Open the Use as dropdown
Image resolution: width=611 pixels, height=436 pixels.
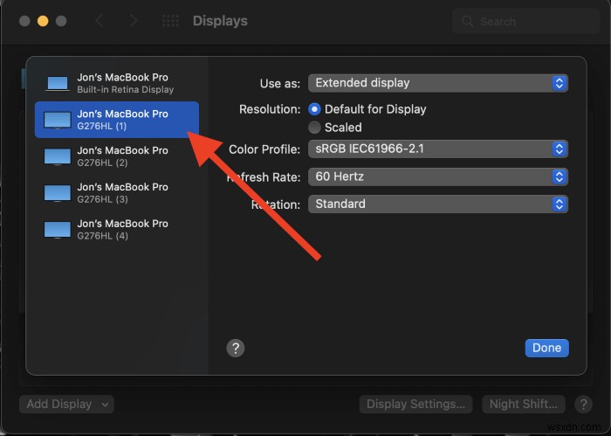(x=438, y=83)
